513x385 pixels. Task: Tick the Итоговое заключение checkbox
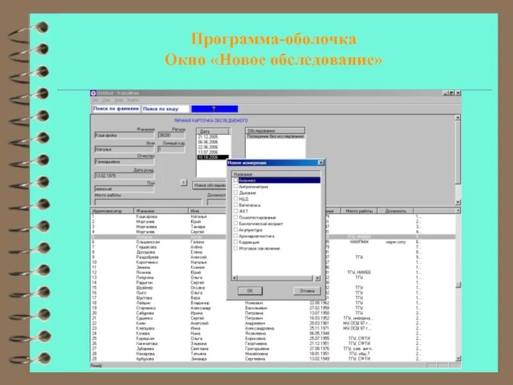pyautogui.click(x=235, y=248)
